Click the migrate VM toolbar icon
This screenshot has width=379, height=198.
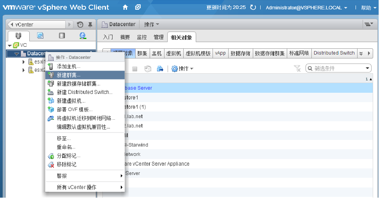[160, 69]
